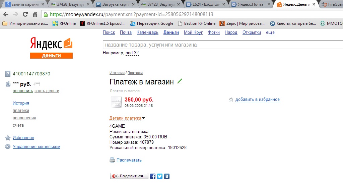Share payment via Twitter icon
The image size is (343, 193).
pyautogui.click(x=160, y=176)
